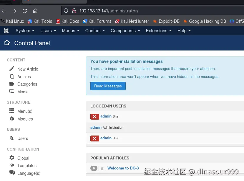The height and width of the screenshot is (181, 244).
Task: Open Kali Docs bookmark
Action: pyautogui.click(x=67, y=21)
